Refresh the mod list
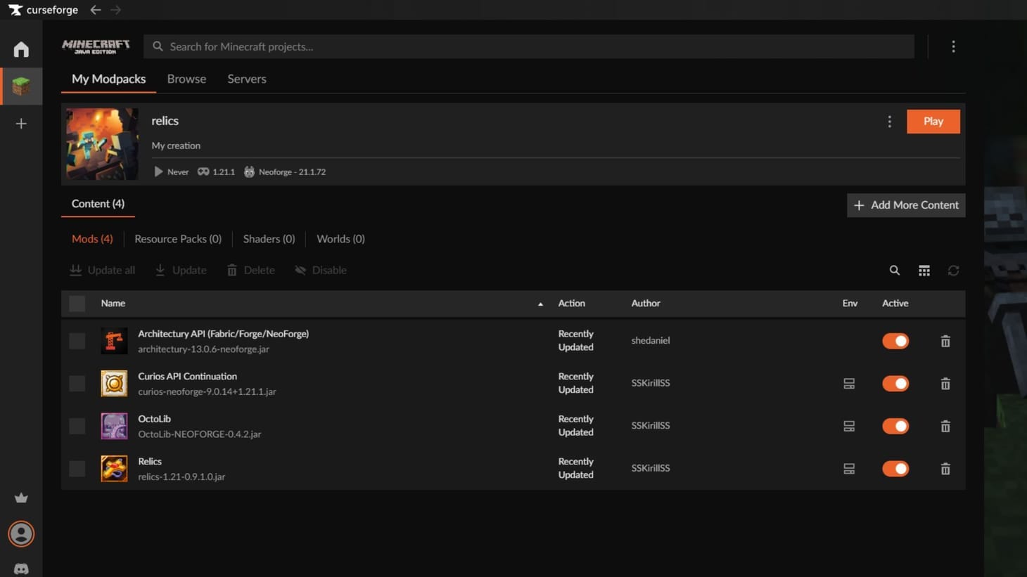Viewport: 1027px width, 577px height. (x=953, y=270)
